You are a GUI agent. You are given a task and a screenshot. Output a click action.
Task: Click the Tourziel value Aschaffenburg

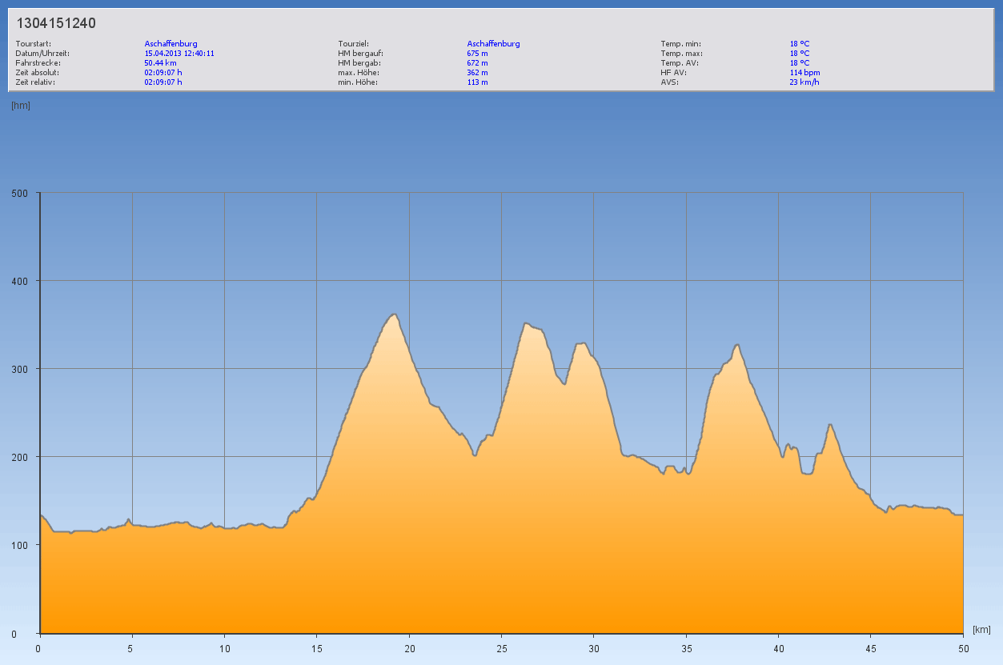coord(493,43)
